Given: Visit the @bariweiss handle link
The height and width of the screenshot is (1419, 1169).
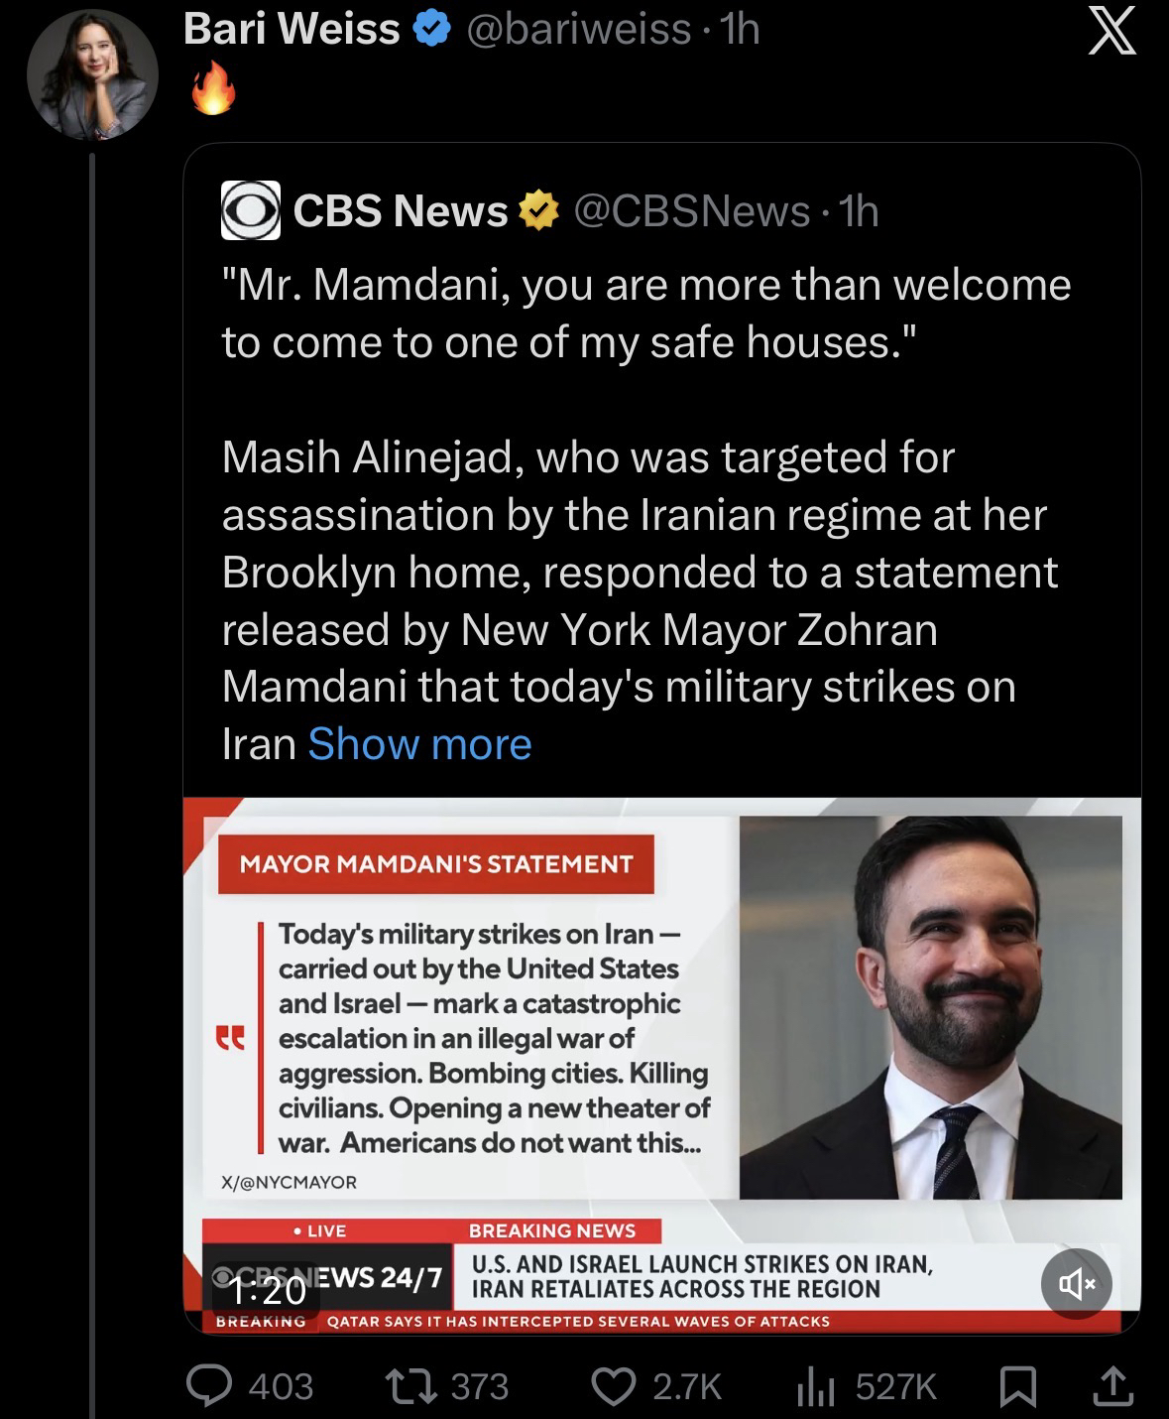Looking at the screenshot, I should pos(577,29).
